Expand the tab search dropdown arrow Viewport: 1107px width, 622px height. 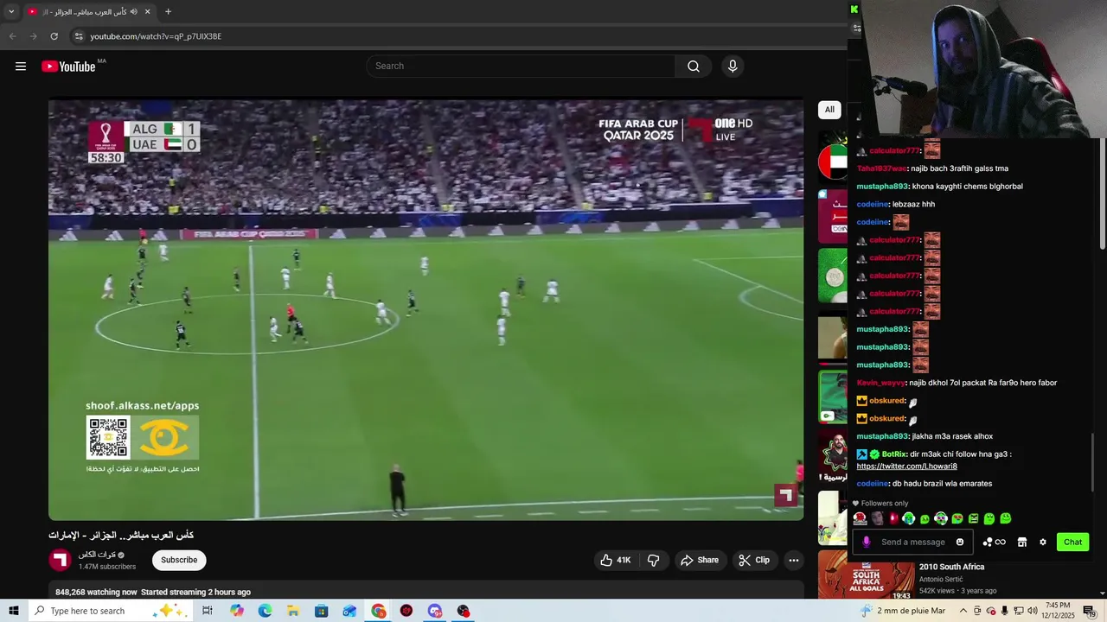click(11, 11)
